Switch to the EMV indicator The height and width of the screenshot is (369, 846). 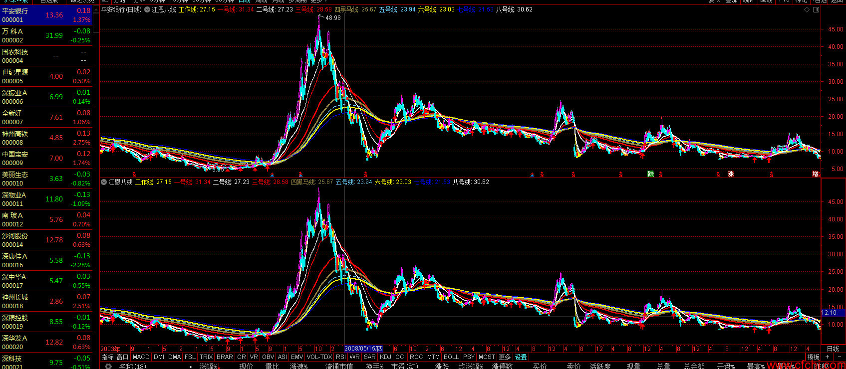point(297,357)
